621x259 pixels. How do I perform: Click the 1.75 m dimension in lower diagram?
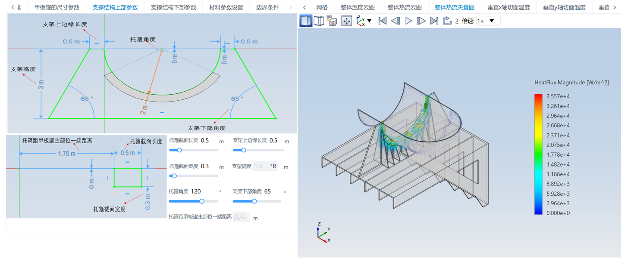pos(67,154)
